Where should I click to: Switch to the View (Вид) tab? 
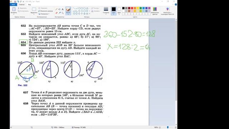click(29, 5)
